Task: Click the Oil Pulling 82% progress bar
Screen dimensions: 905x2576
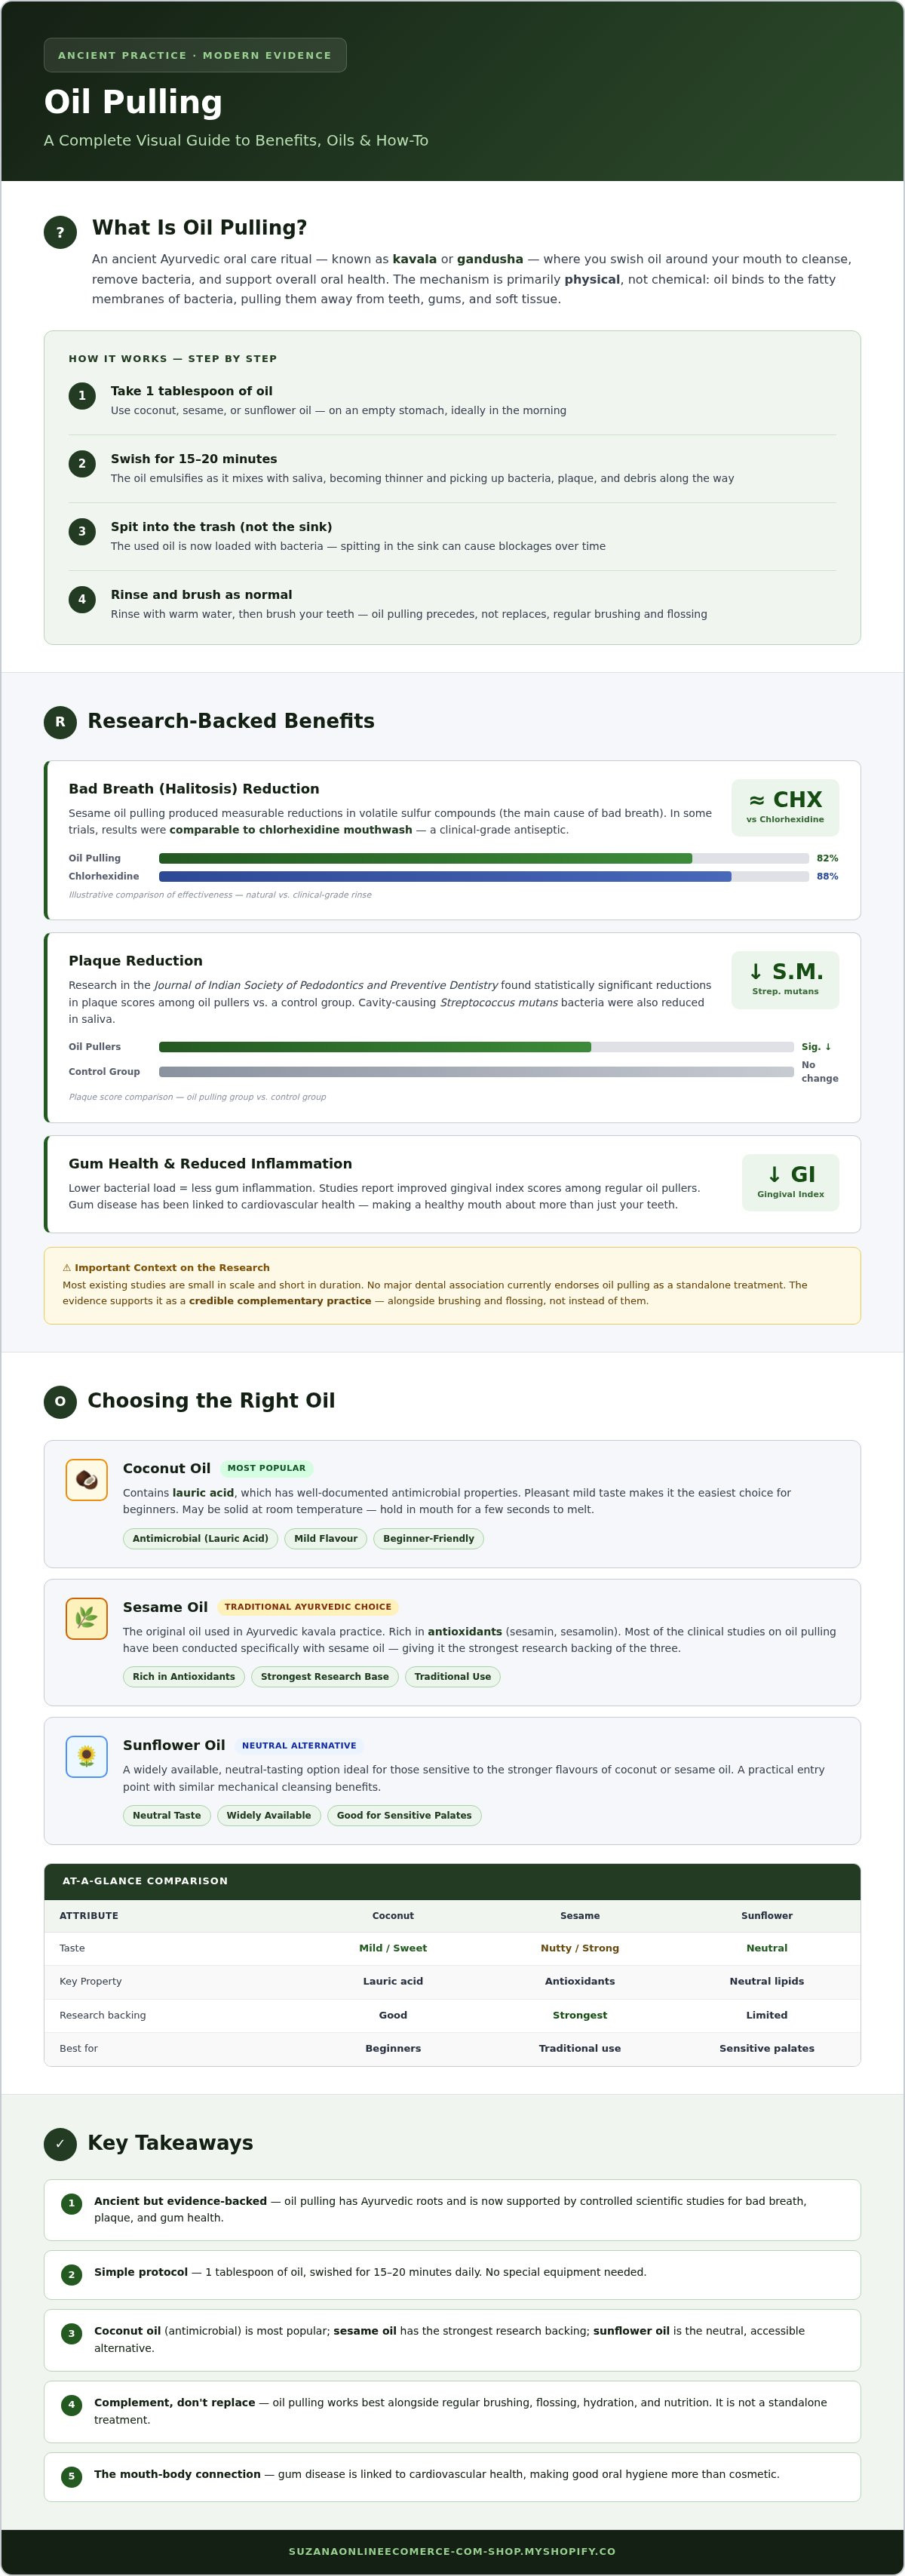Action: click(484, 859)
